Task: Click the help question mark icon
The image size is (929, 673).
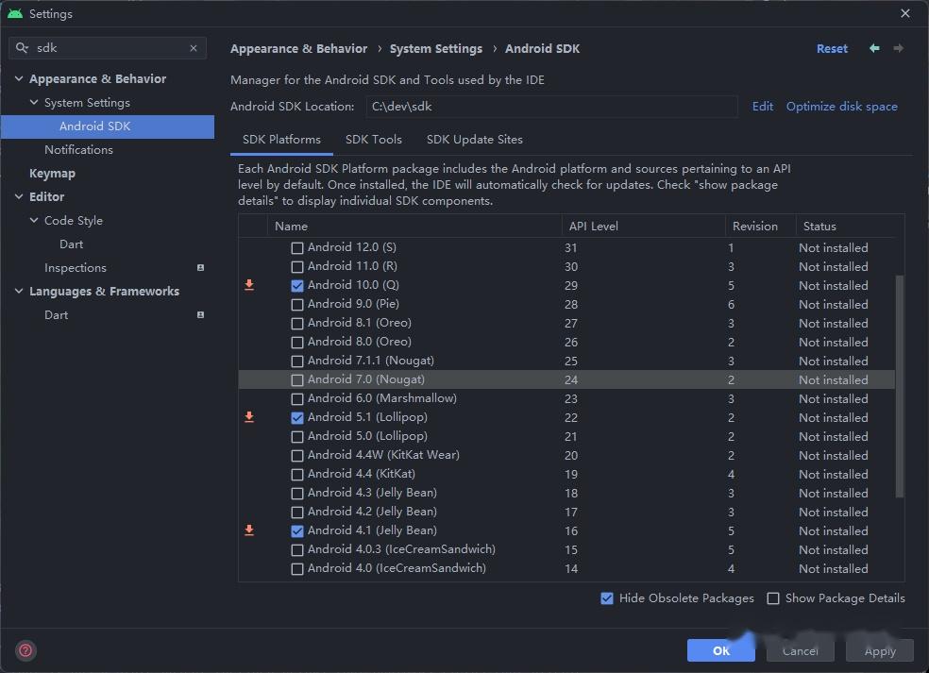Action: click(x=25, y=650)
